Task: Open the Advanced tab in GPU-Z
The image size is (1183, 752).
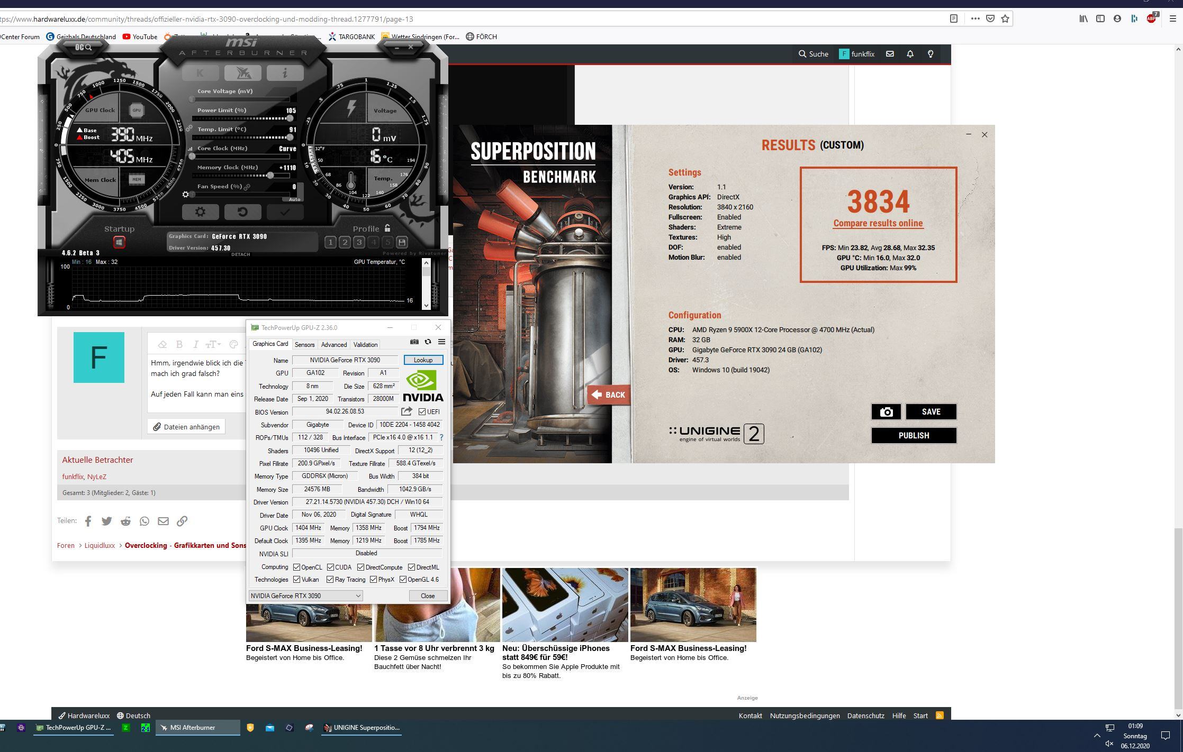Action: [x=333, y=345]
